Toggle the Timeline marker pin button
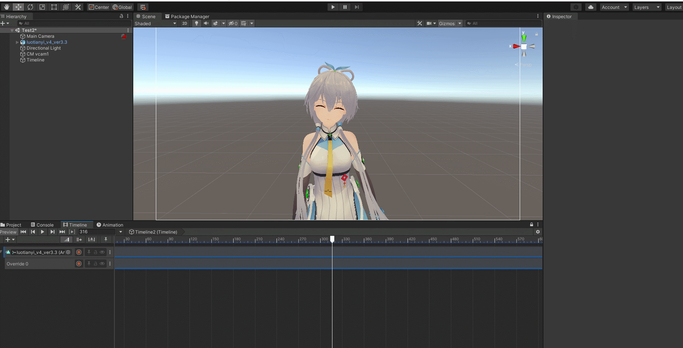 [x=106, y=240]
